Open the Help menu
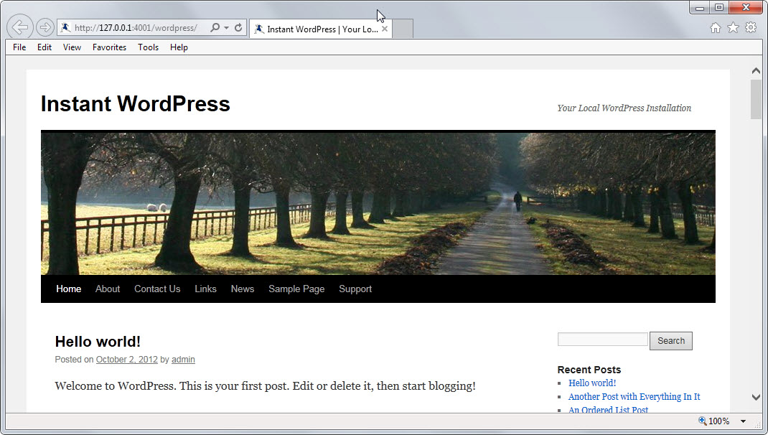Viewport: 768px width, 435px height. click(179, 47)
